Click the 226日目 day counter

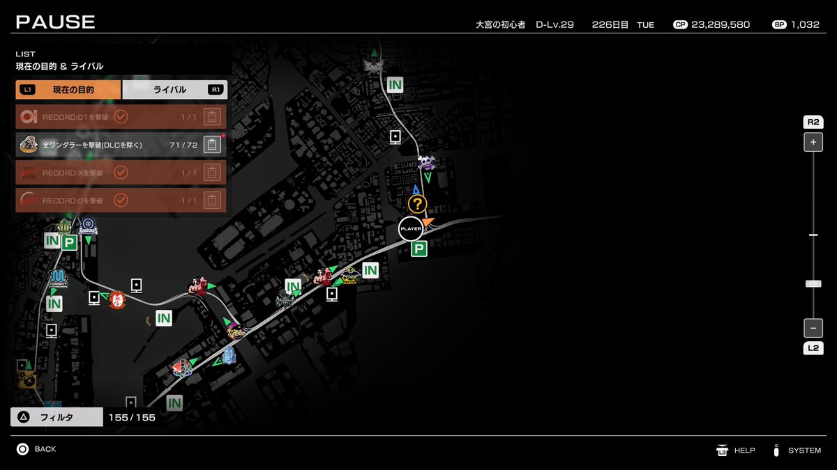pyautogui.click(x=610, y=24)
